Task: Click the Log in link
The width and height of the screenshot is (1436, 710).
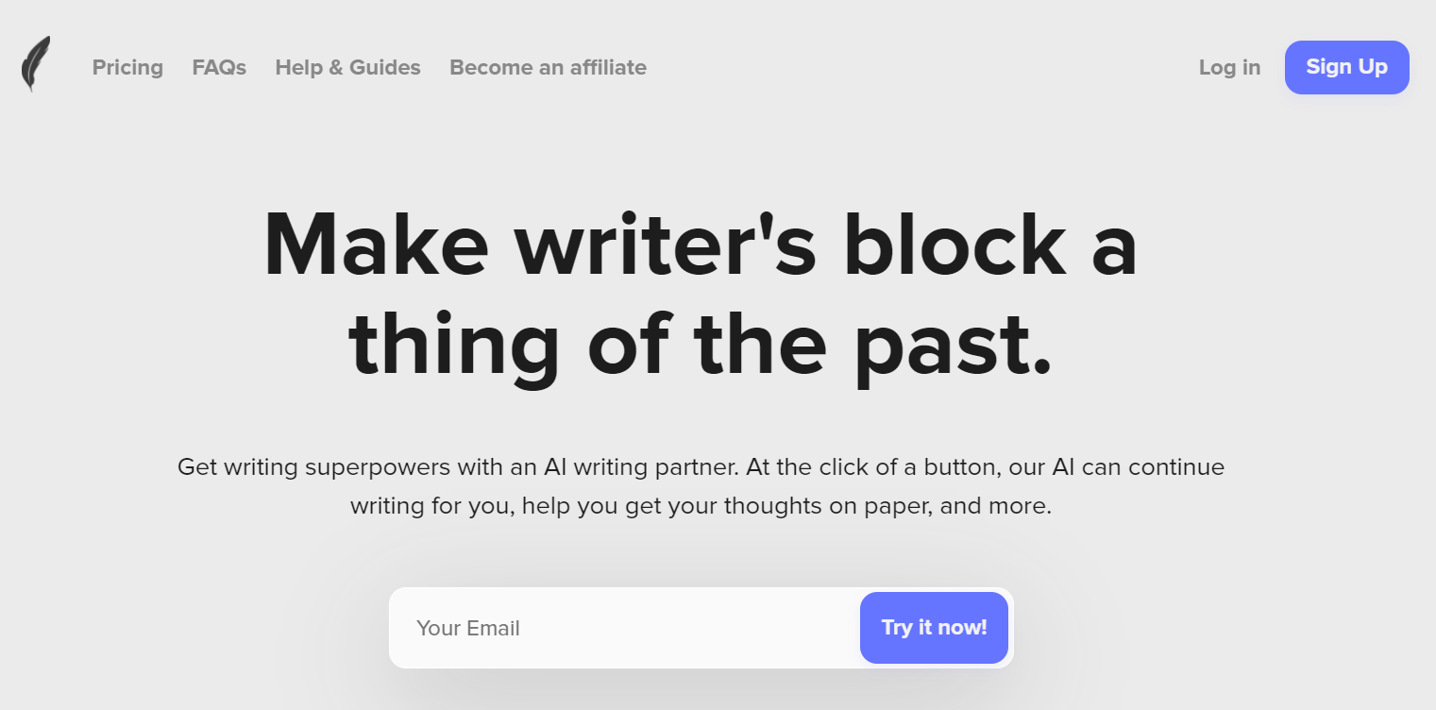Action: (1229, 67)
